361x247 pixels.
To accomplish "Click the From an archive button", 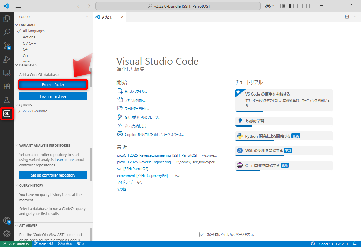I will pos(53,96).
